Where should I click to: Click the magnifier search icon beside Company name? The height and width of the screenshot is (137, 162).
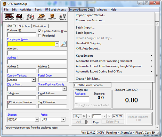point(63,44)
